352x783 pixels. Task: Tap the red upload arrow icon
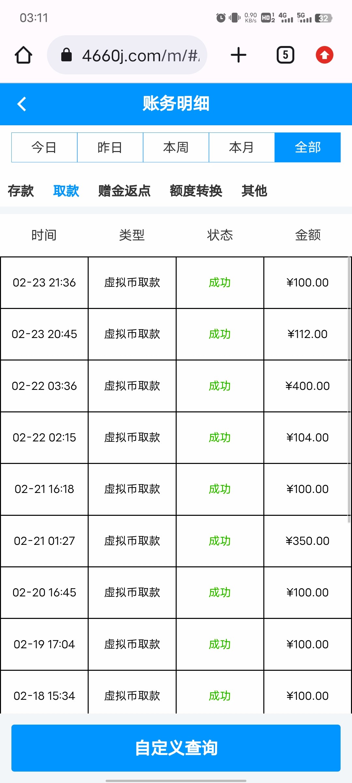pos(324,55)
